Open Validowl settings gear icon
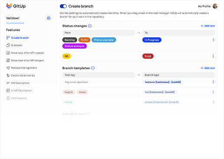This screenshot has width=224, height=159. click(49, 18)
